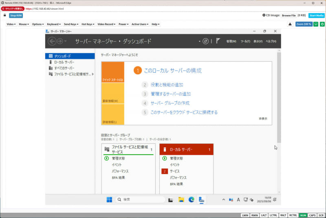326x218 pixels.
Task: Click the 管理するサーバーの追加 link
Action: click(171, 94)
